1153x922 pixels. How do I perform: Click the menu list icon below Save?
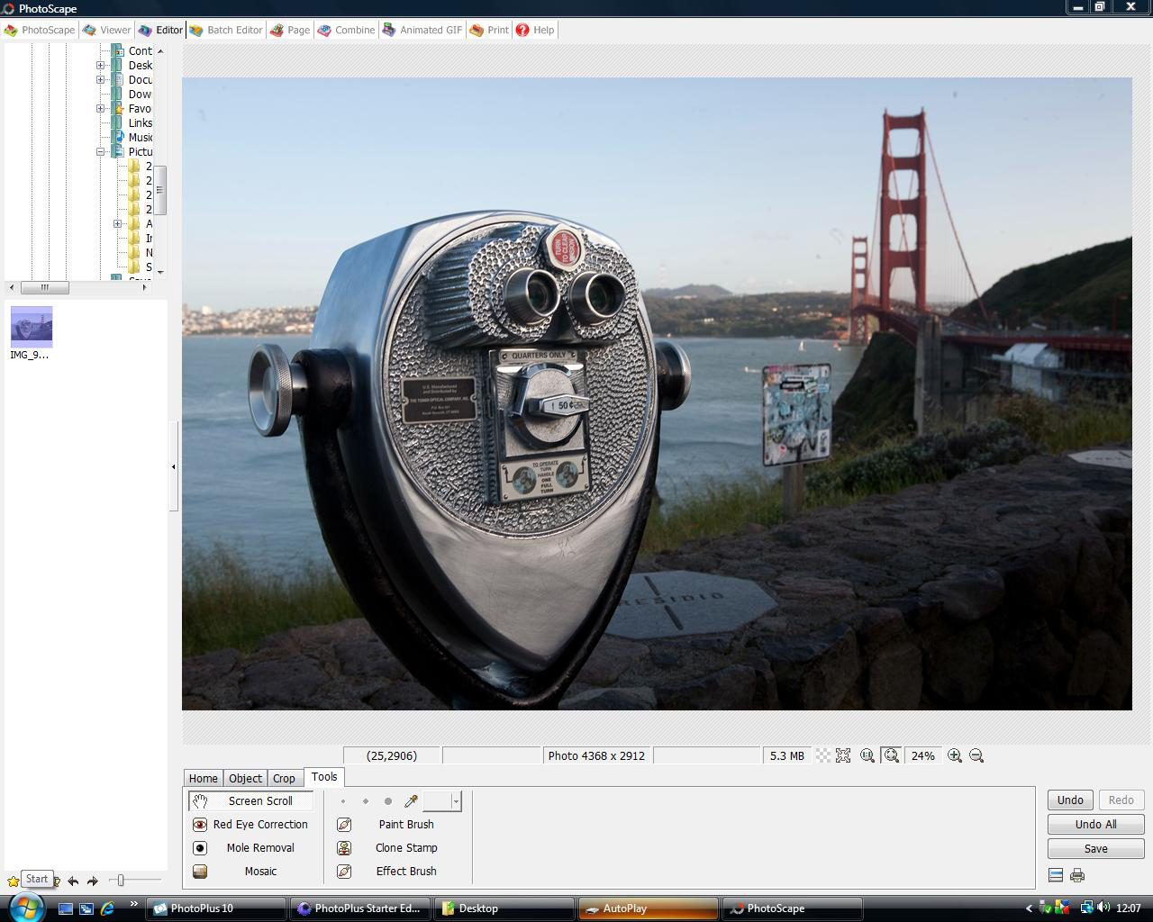[1056, 875]
